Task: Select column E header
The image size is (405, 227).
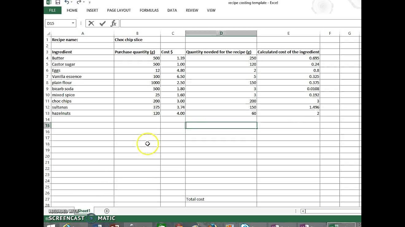Action: click(288, 33)
